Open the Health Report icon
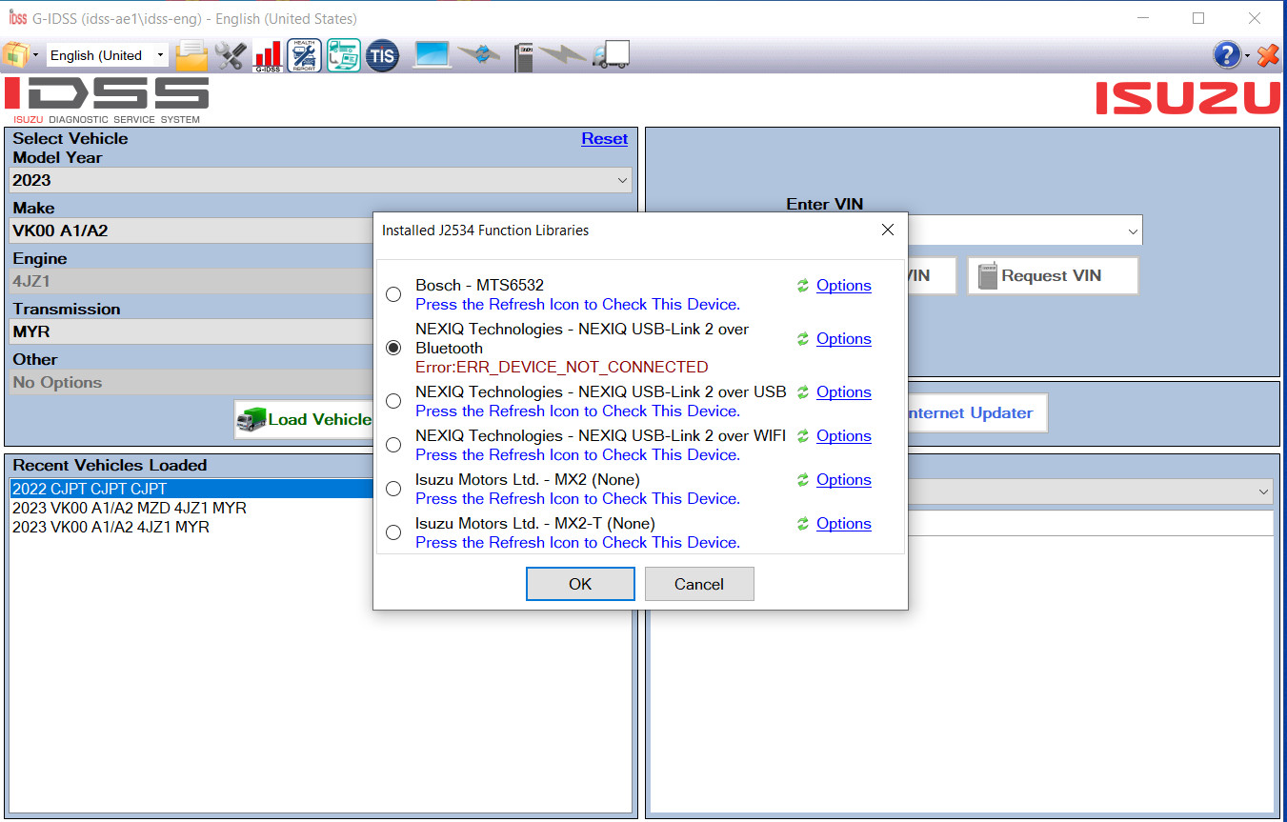This screenshot has height=822, width=1287. coord(305,55)
